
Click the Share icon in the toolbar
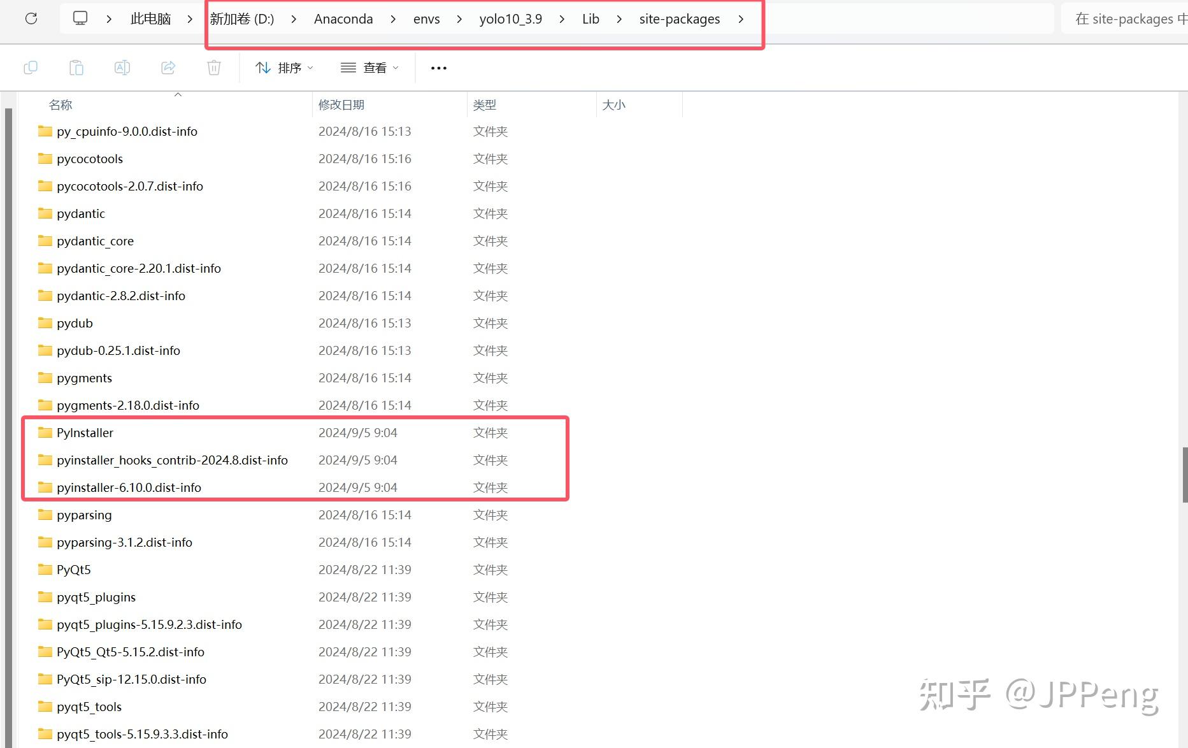[168, 67]
